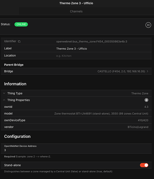Select the vendor value BTicino/Legrand
The width and height of the screenshot is (154, 179).
[x=138, y=127]
